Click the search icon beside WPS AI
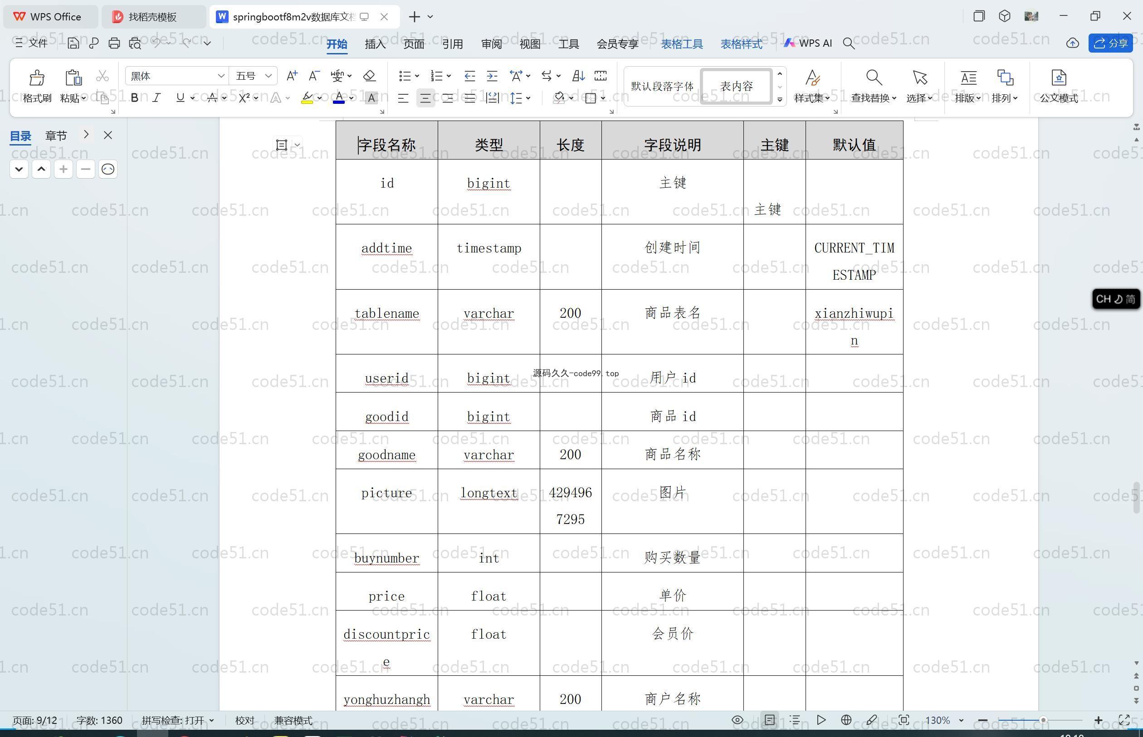1143x737 pixels. 849,44
